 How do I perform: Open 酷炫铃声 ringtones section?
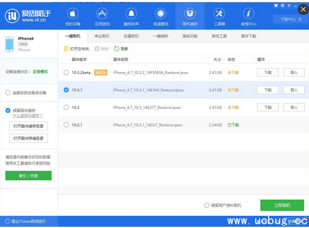(131, 17)
